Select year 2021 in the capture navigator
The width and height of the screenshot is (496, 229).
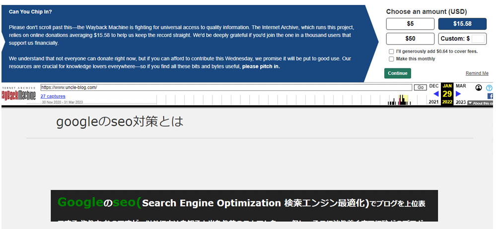433,102
